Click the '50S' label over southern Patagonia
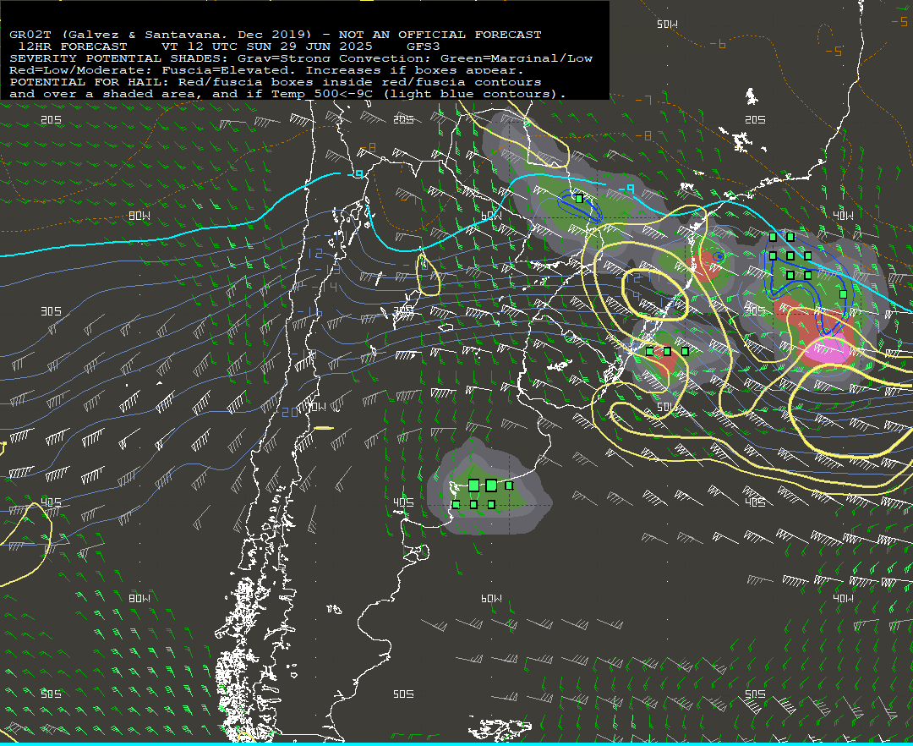Image resolution: width=913 pixels, height=746 pixels. pyautogui.click(x=403, y=694)
